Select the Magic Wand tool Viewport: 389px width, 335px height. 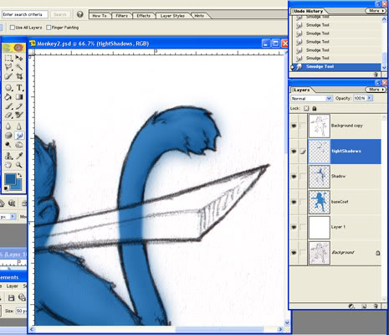tap(19, 67)
